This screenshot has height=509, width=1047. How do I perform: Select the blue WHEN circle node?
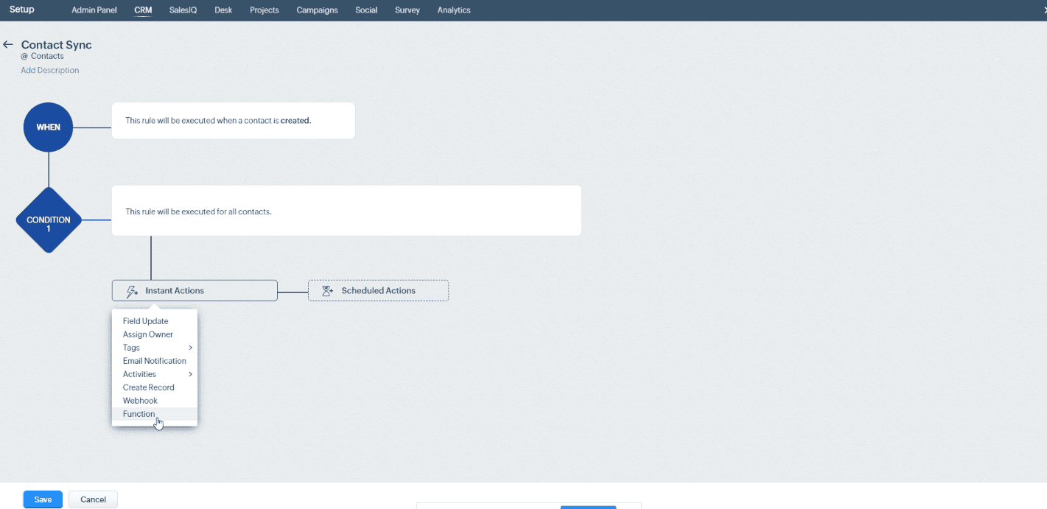[x=48, y=127]
